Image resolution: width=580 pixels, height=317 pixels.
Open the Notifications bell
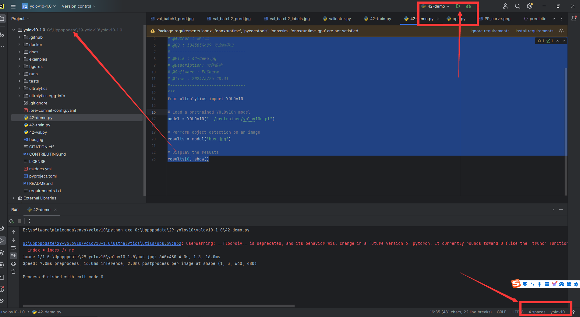point(574,19)
